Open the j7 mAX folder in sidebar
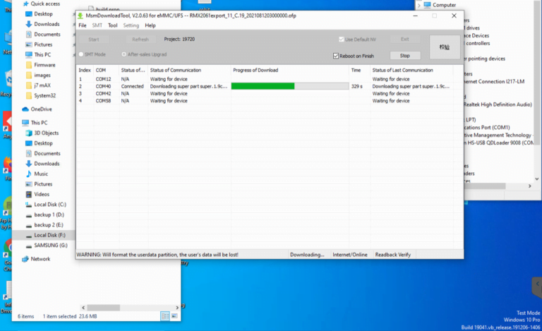This screenshot has width=542, height=331. (42, 85)
